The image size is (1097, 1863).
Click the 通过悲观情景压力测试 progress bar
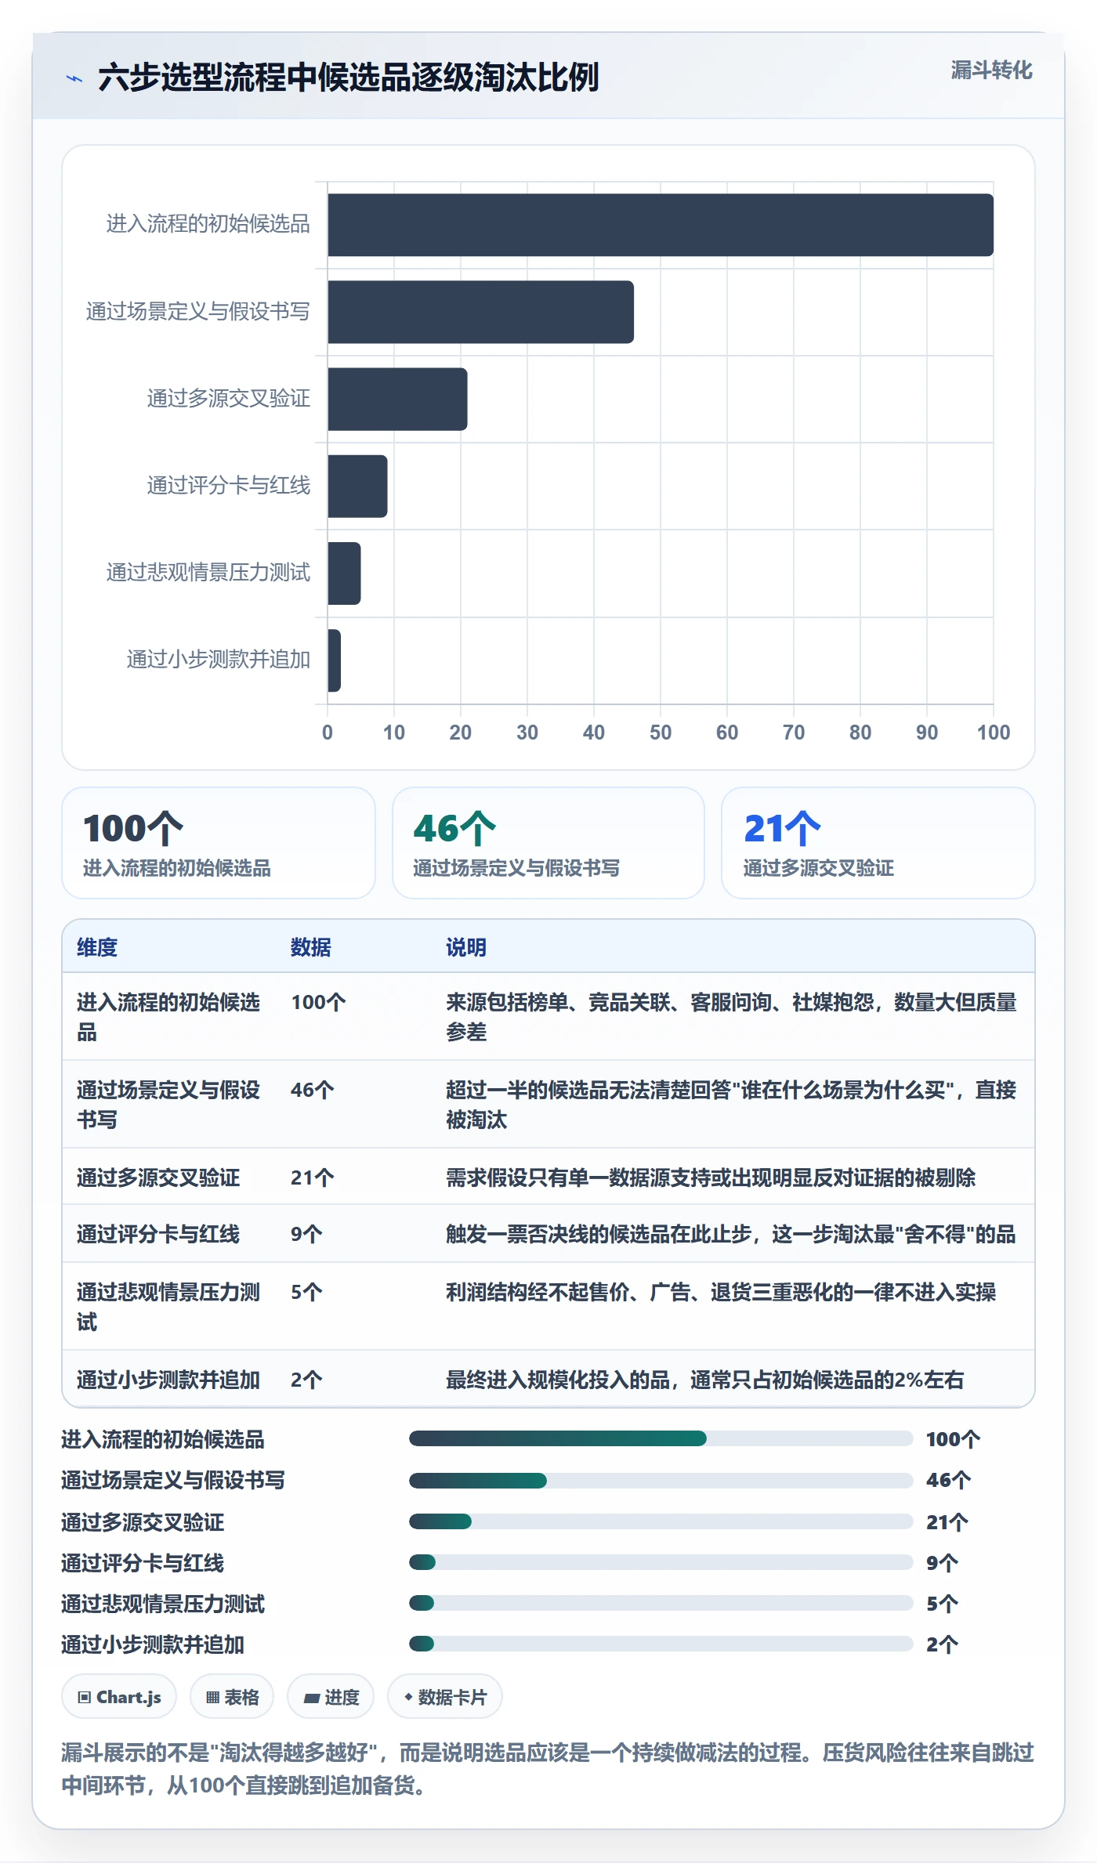pyautogui.click(x=661, y=1603)
